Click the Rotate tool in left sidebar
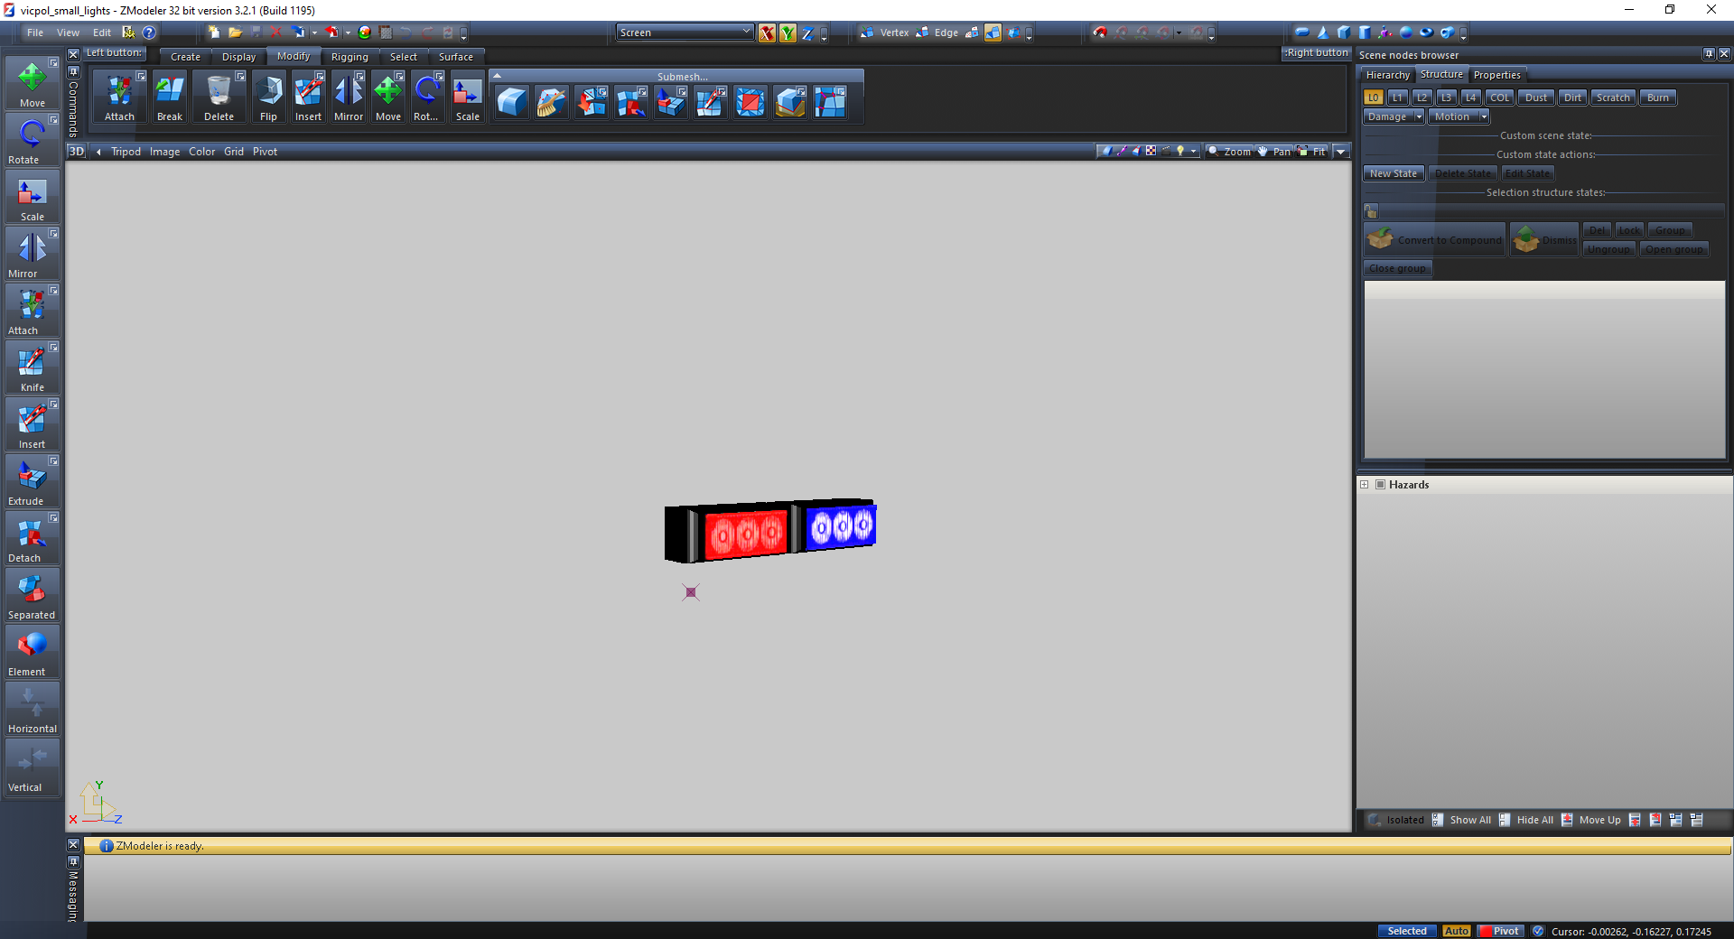This screenshot has width=1734, height=939. pos(32,140)
